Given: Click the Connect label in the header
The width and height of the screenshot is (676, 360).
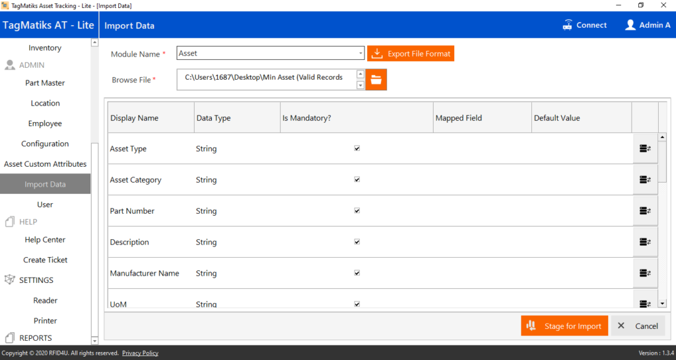Looking at the screenshot, I should click(591, 25).
